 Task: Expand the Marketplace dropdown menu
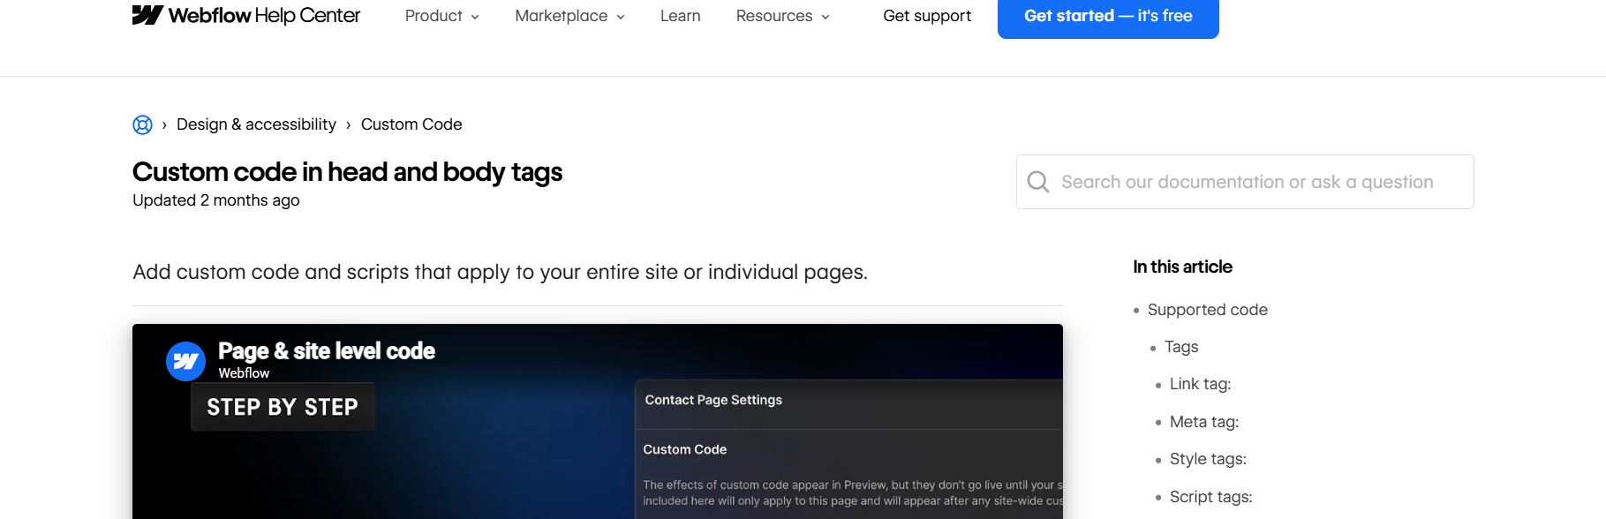[569, 16]
